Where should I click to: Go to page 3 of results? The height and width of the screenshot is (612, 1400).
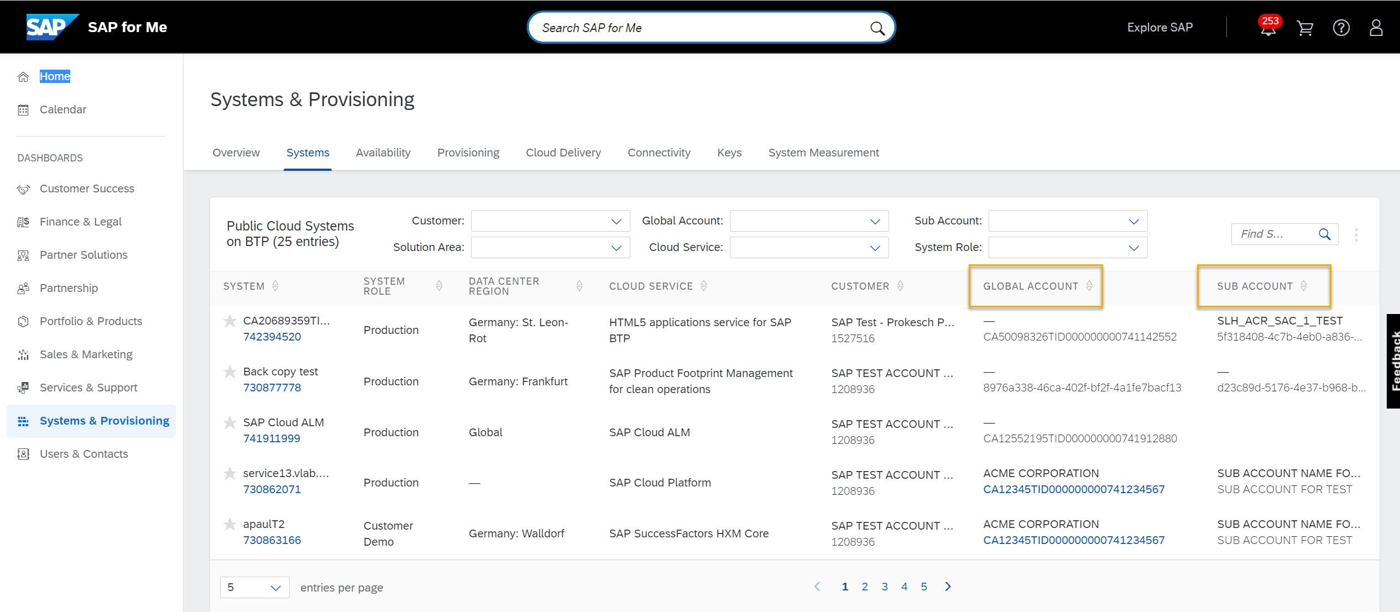tap(885, 587)
